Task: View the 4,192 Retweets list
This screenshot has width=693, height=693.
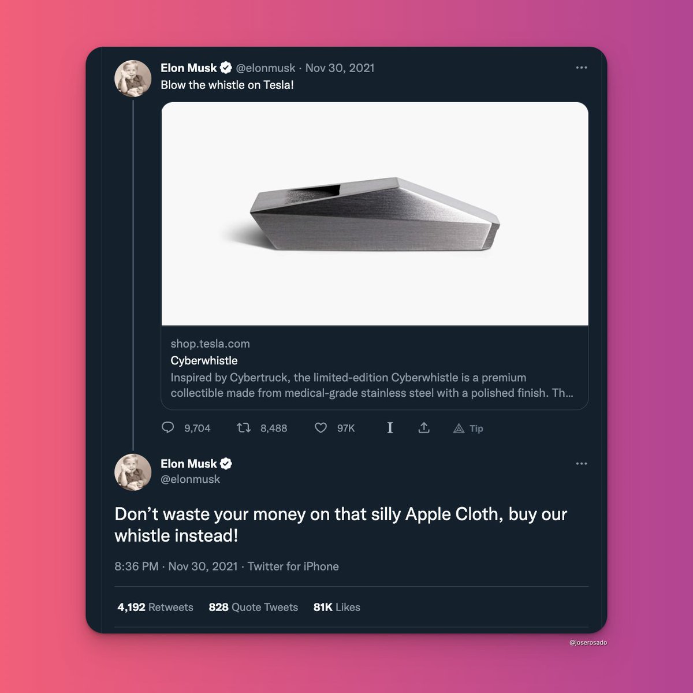Action: [155, 607]
